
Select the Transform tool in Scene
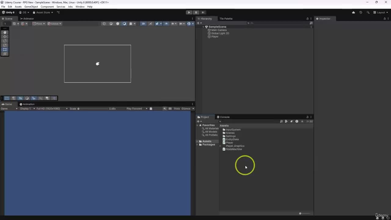[x=5, y=54]
